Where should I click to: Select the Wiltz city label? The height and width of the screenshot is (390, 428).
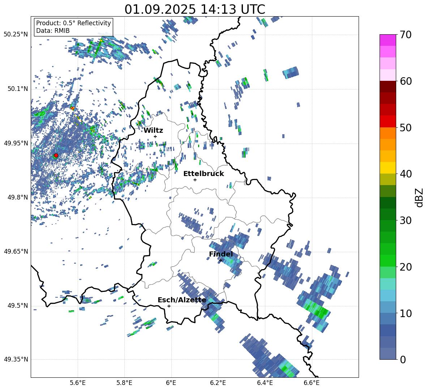(x=153, y=131)
